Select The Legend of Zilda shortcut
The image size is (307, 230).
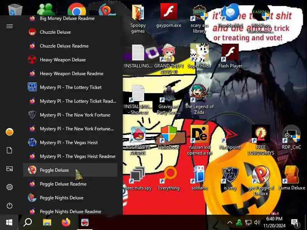point(199,99)
